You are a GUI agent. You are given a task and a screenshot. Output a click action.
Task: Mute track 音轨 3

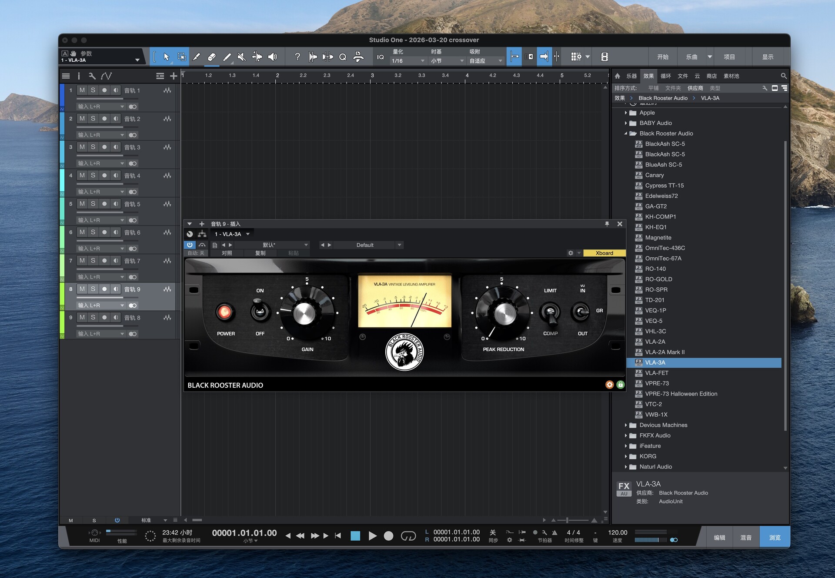pos(82,147)
